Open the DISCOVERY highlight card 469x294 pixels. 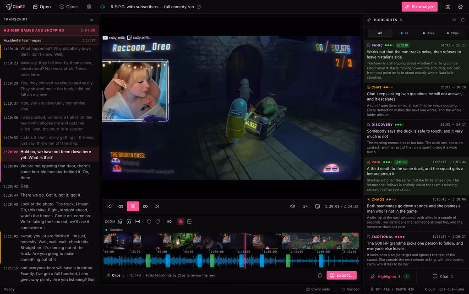point(416,138)
